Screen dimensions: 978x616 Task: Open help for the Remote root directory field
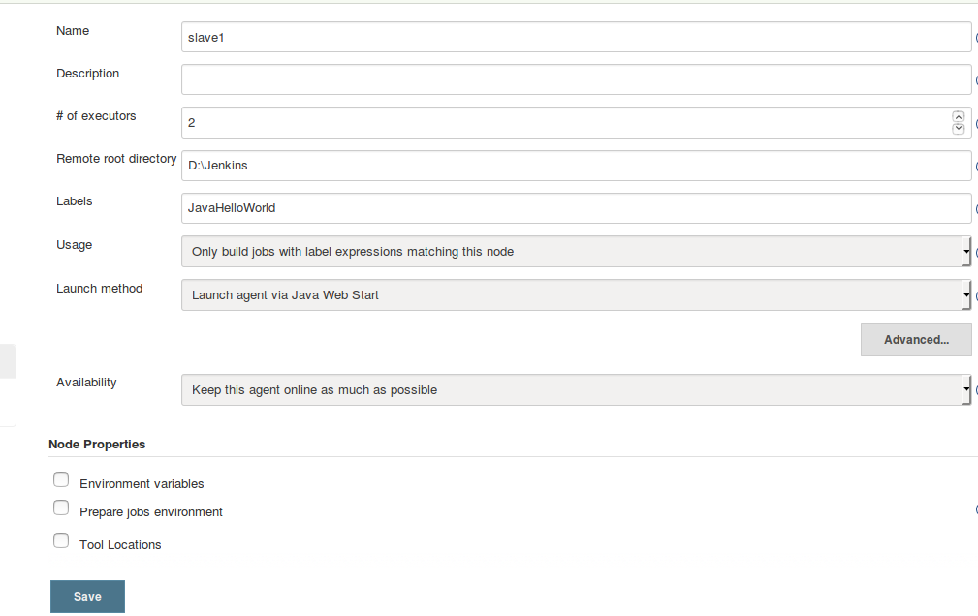[x=976, y=166]
